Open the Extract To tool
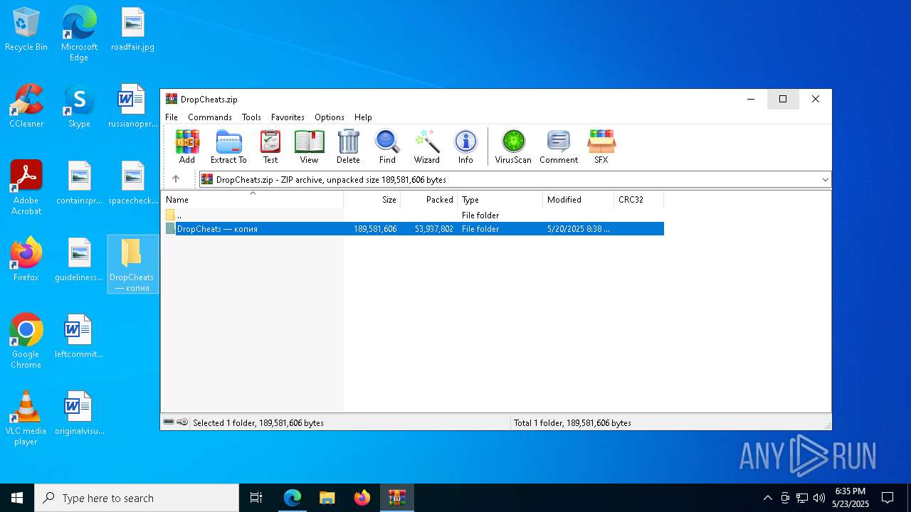The height and width of the screenshot is (512, 911). 228,147
